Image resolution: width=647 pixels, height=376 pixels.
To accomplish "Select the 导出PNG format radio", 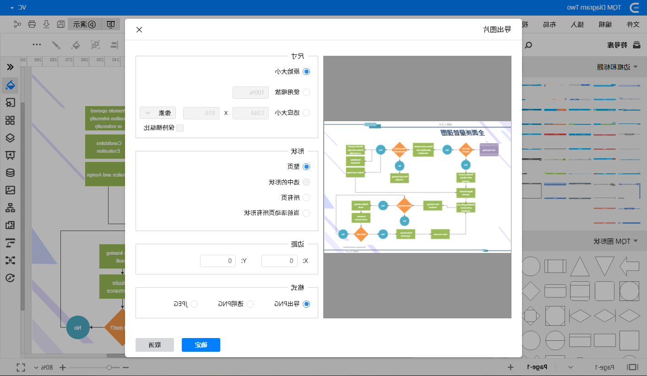I will [306, 304].
